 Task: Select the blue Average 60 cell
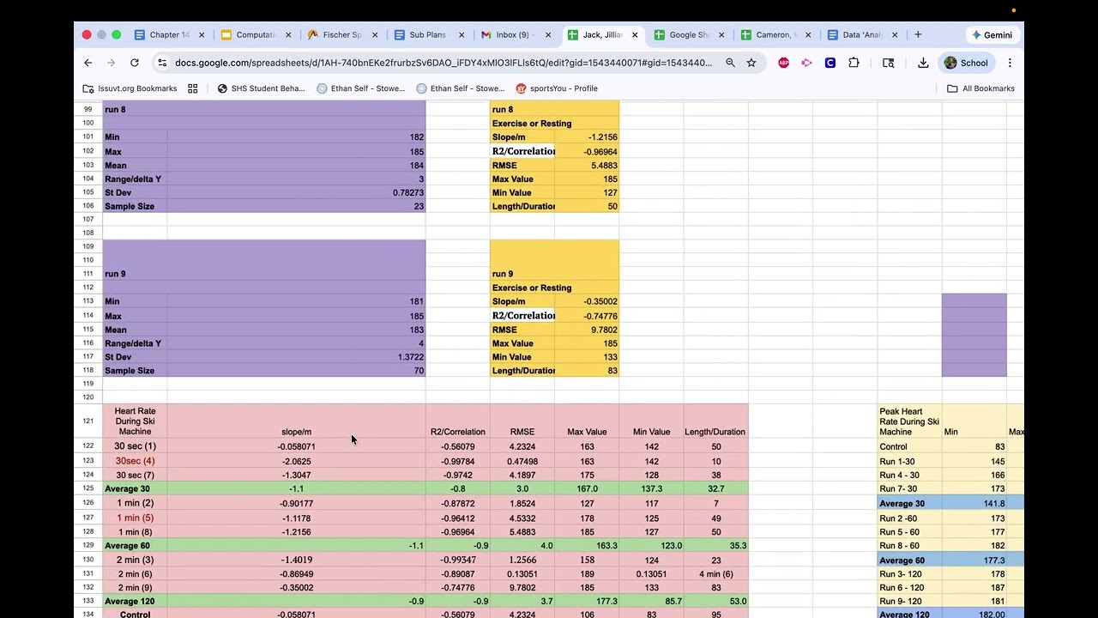(909, 560)
